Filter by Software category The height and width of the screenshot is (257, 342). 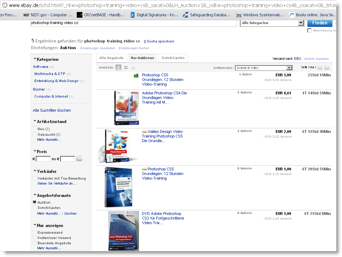point(41,67)
